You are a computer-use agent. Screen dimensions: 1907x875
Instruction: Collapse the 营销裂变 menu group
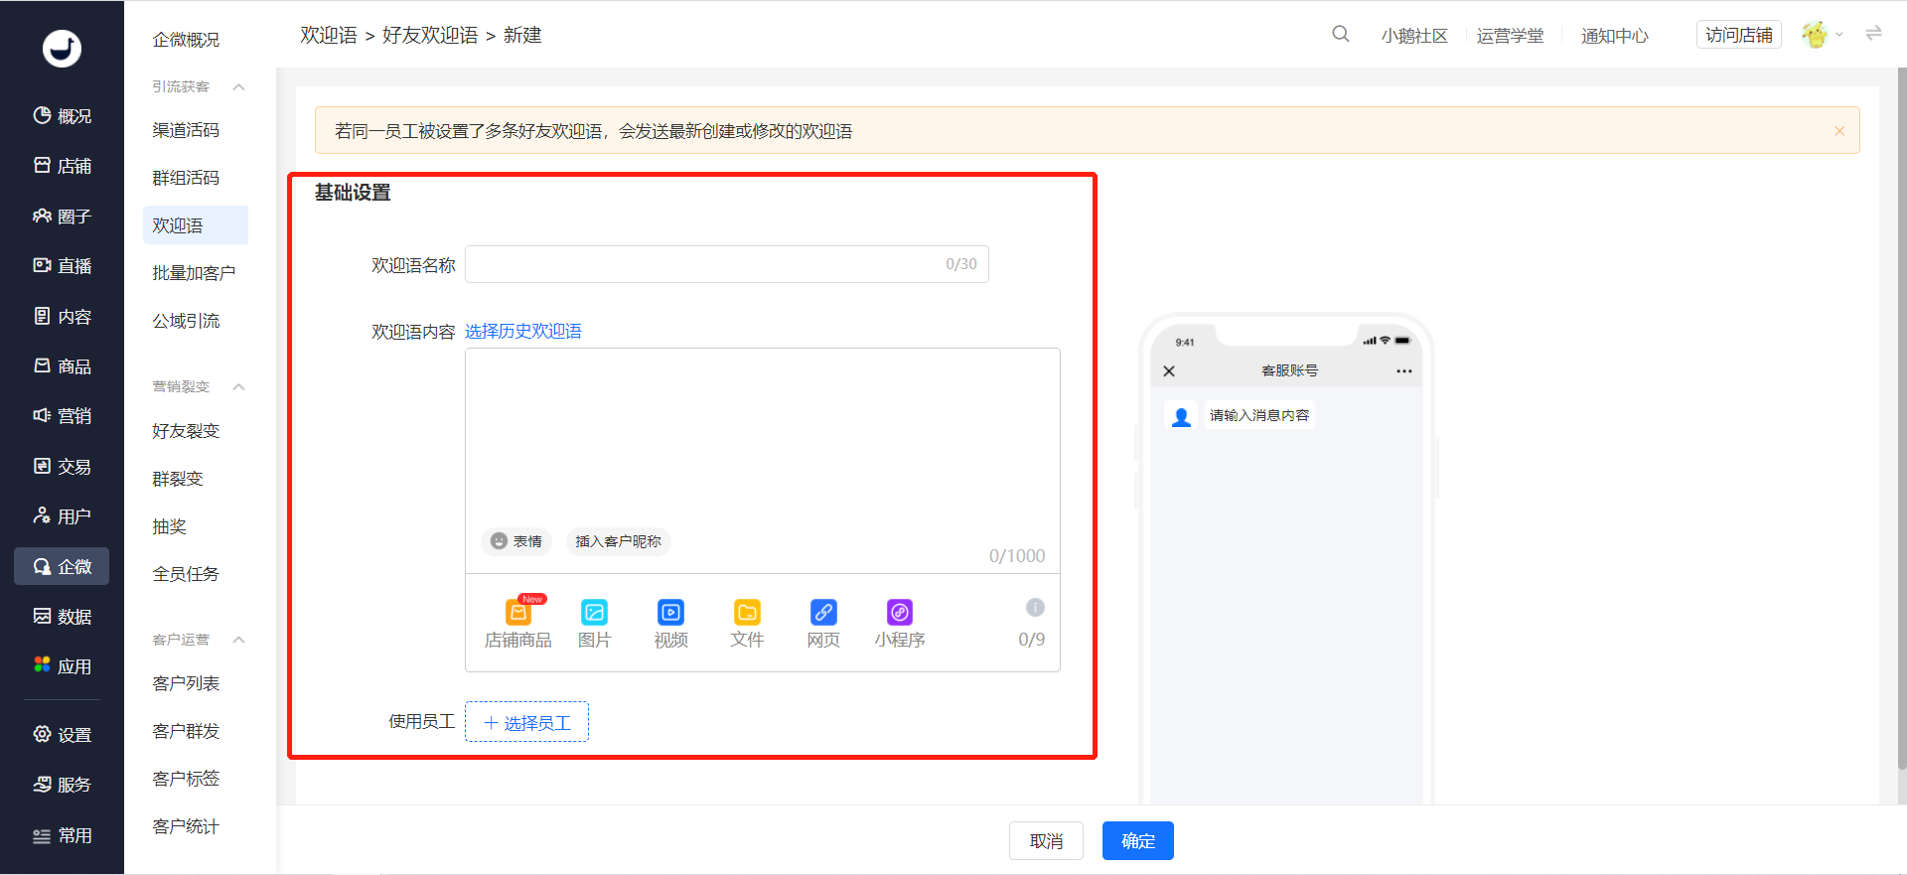(x=238, y=386)
